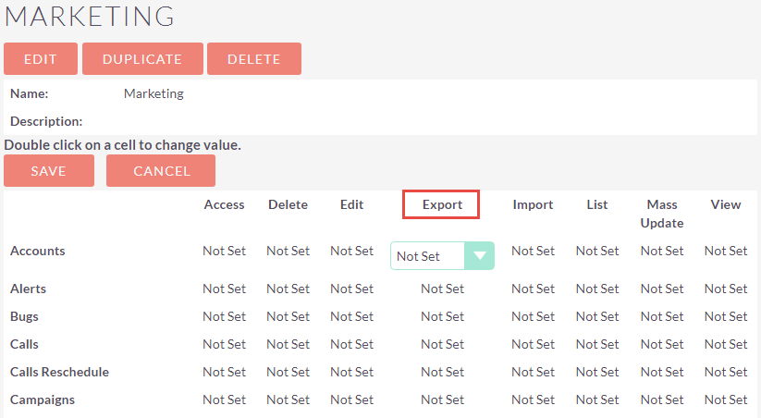Viewport: 761px width, 418px height.
Task: Select the Campaigns List permission cell
Action: [597, 400]
